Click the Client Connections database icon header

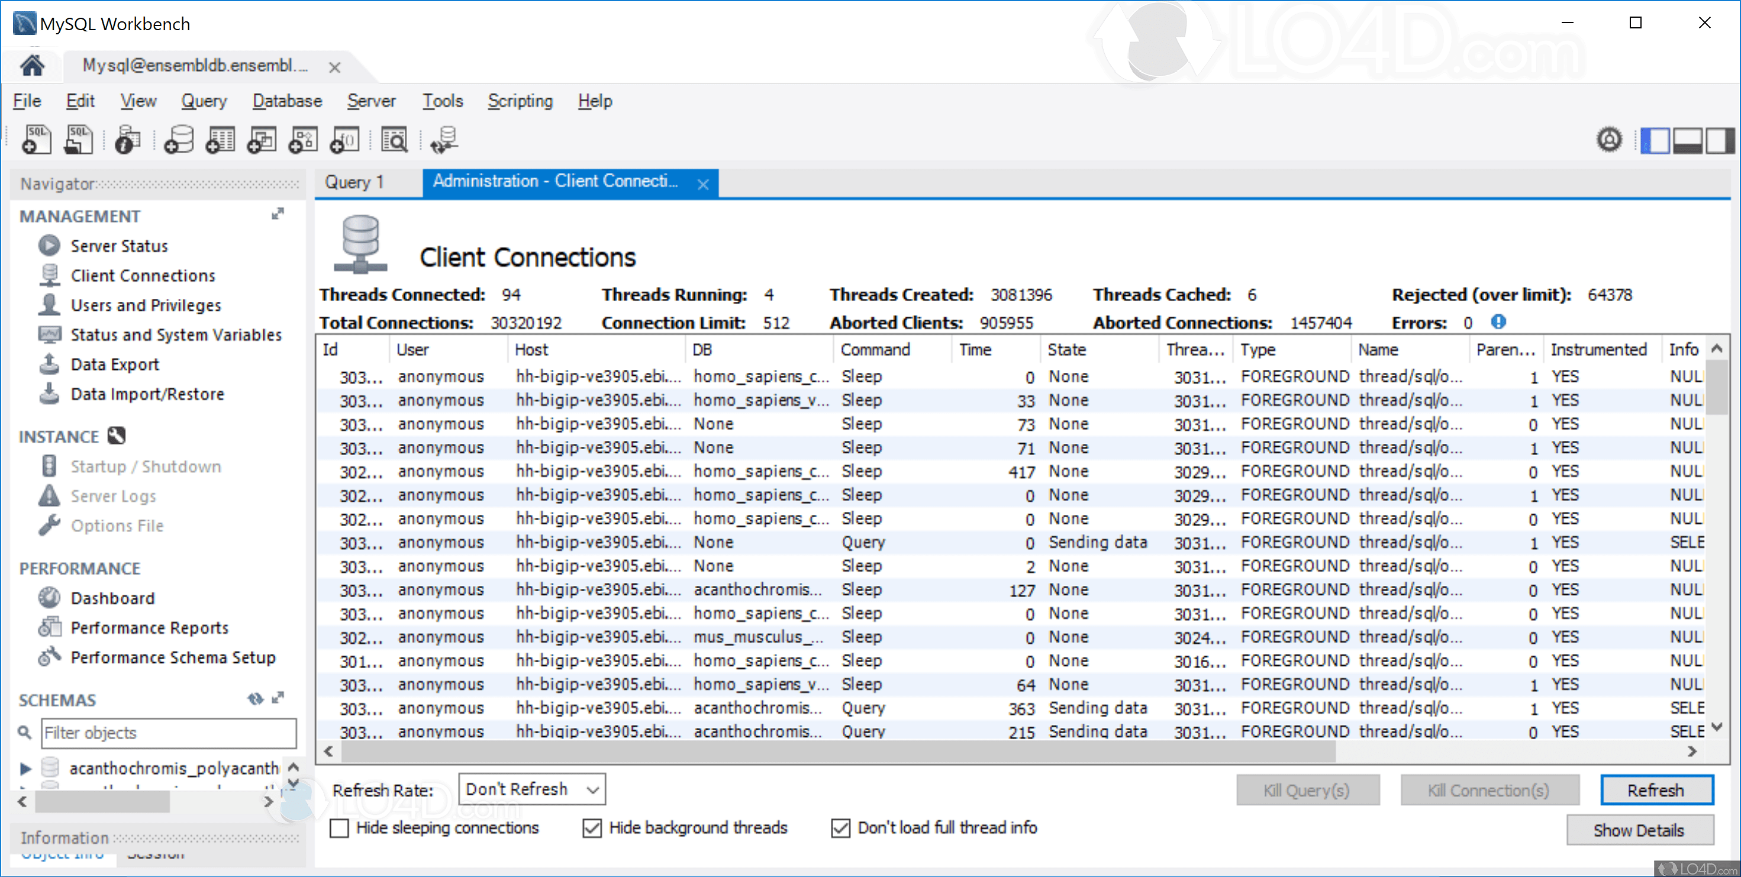(x=360, y=243)
